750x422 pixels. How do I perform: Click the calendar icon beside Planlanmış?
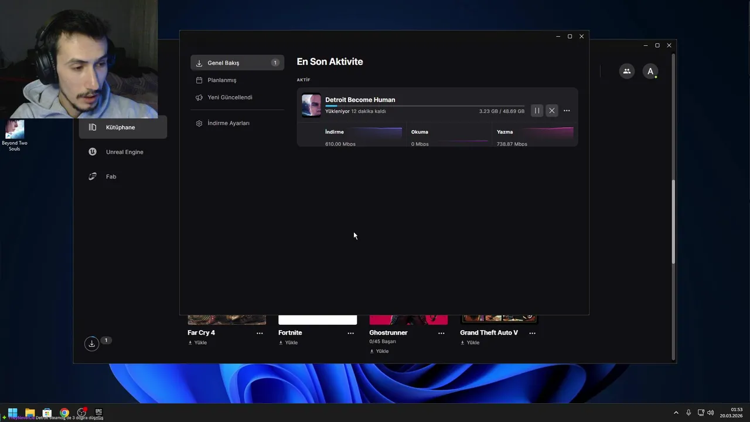199,80
